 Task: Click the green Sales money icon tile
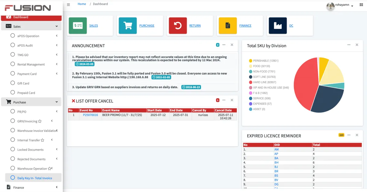pos(78,25)
